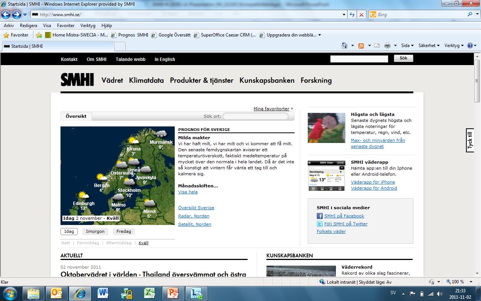Click the Twitter icon under social media
The image size is (481, 301).
(320, 224)
